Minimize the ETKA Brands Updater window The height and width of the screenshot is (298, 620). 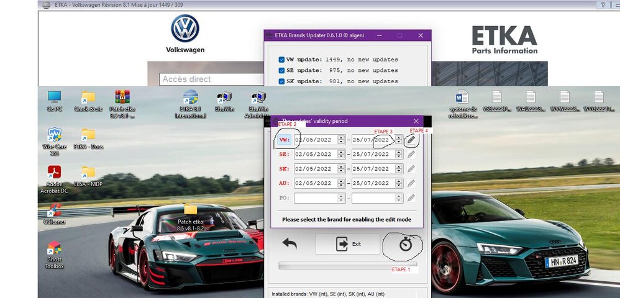tap(380, 35)
